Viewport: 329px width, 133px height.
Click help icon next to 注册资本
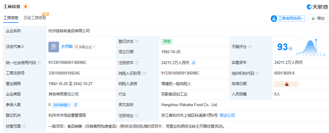coord(136,63)
